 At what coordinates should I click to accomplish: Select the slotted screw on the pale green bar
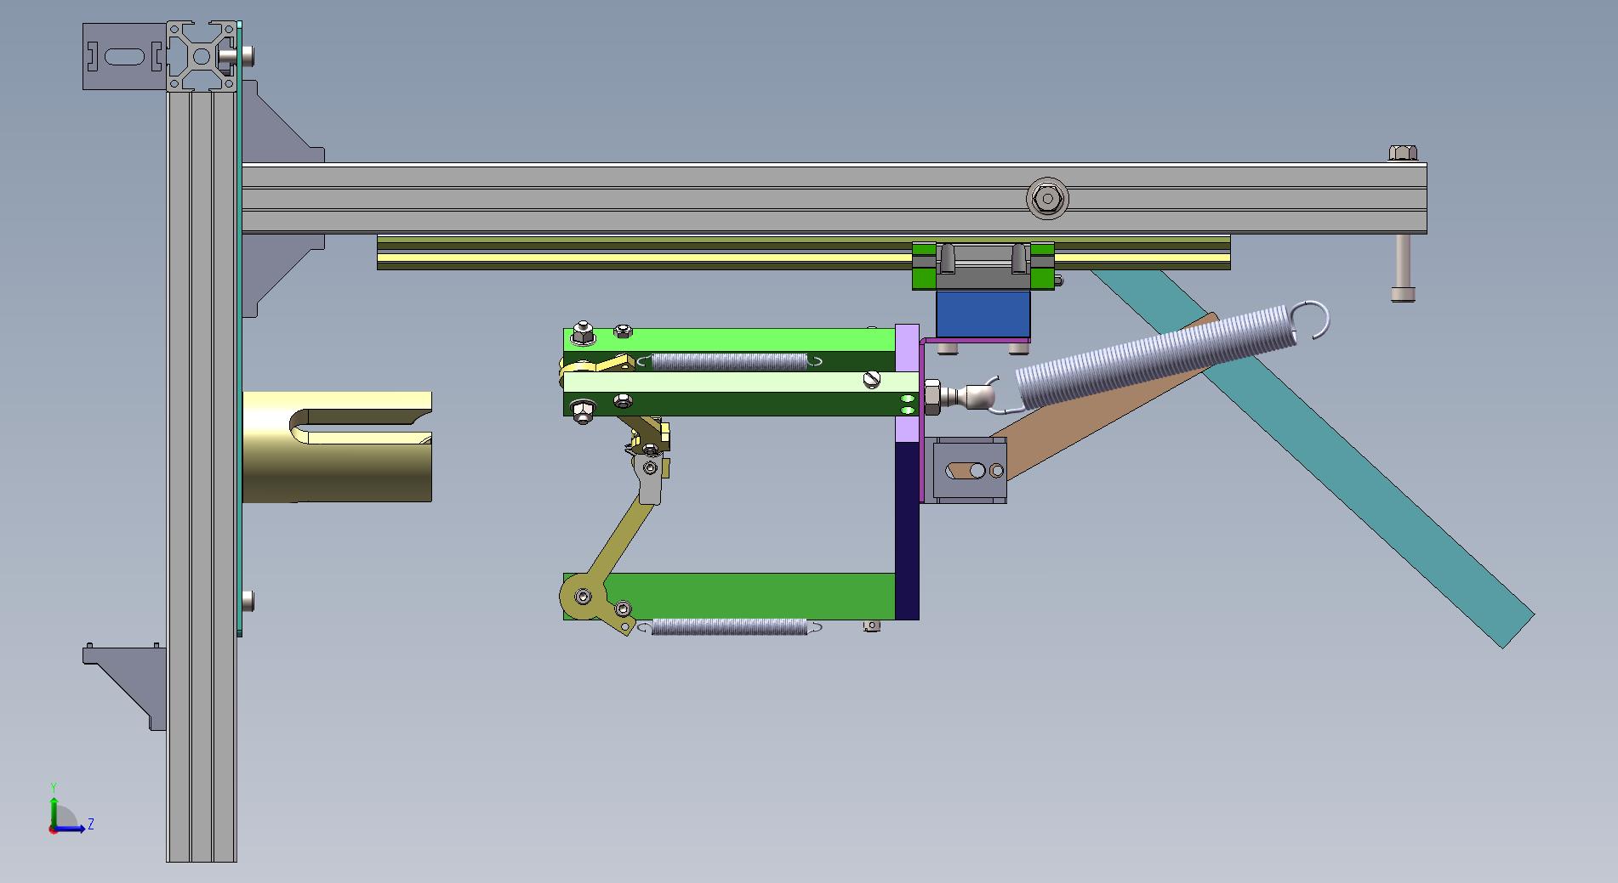coord(871,380)
